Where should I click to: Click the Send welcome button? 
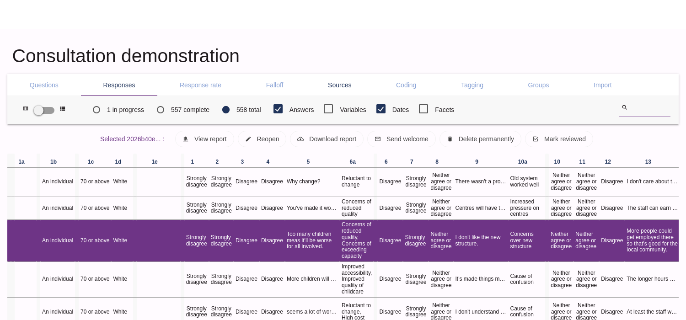402,139
